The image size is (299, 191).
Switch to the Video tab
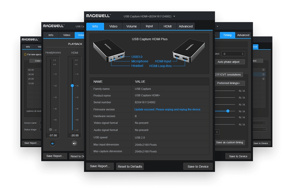tap(113, 26)
